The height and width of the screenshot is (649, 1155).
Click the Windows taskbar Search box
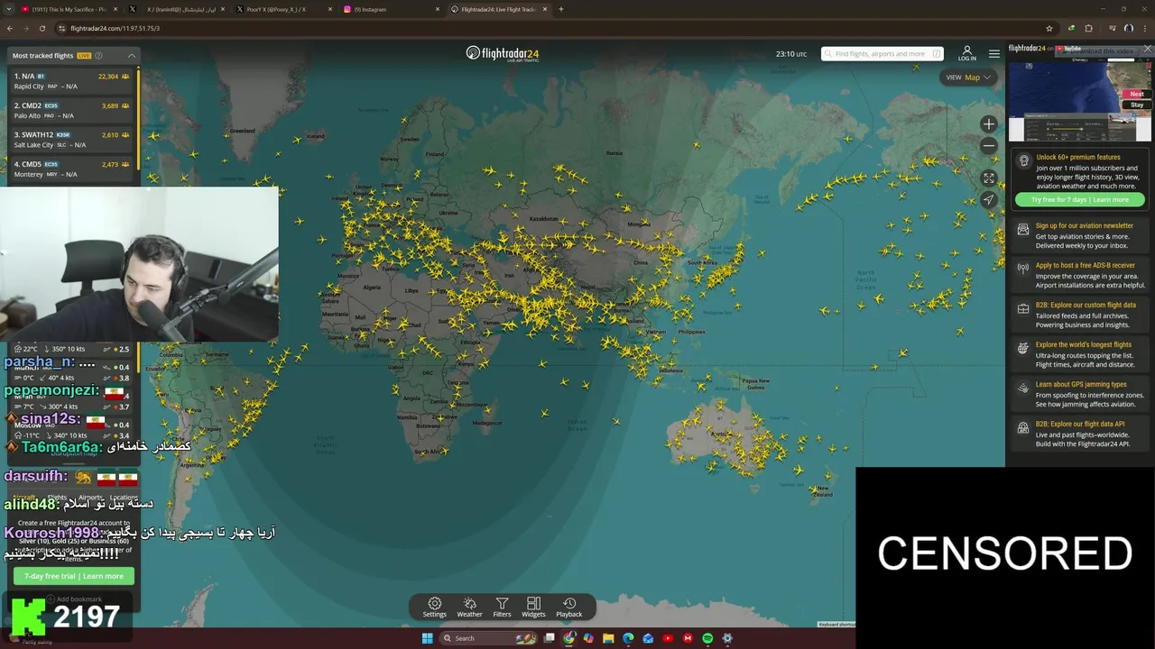pyautogui.click(x=488, y=638)
